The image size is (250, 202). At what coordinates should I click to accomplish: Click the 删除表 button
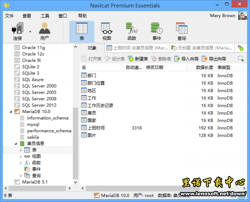pyautogui.click(x=161, y=59)
